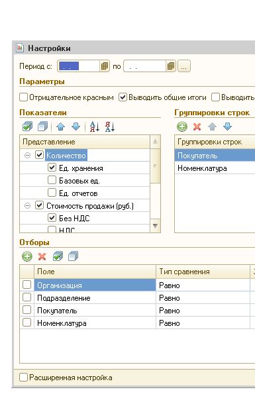Check the Организация filter row checkbox
The height and width of the screenshot is (408, 255).
[x=26, y=285]
